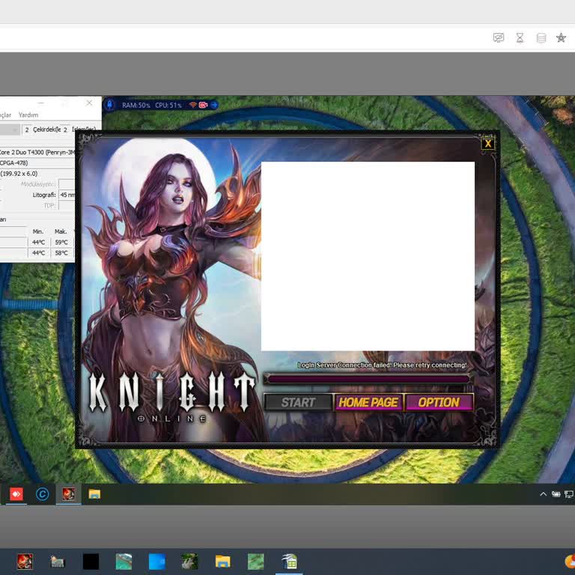Image resolution: width=575 pixels, height=575 pixels.
Task: Click the 58°C maximum temperature cell
Action: 61,252
